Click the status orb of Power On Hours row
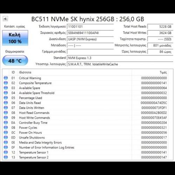 click(x=6, y=133)
